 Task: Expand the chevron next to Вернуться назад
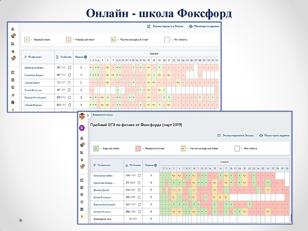click(x=88, y=115)
